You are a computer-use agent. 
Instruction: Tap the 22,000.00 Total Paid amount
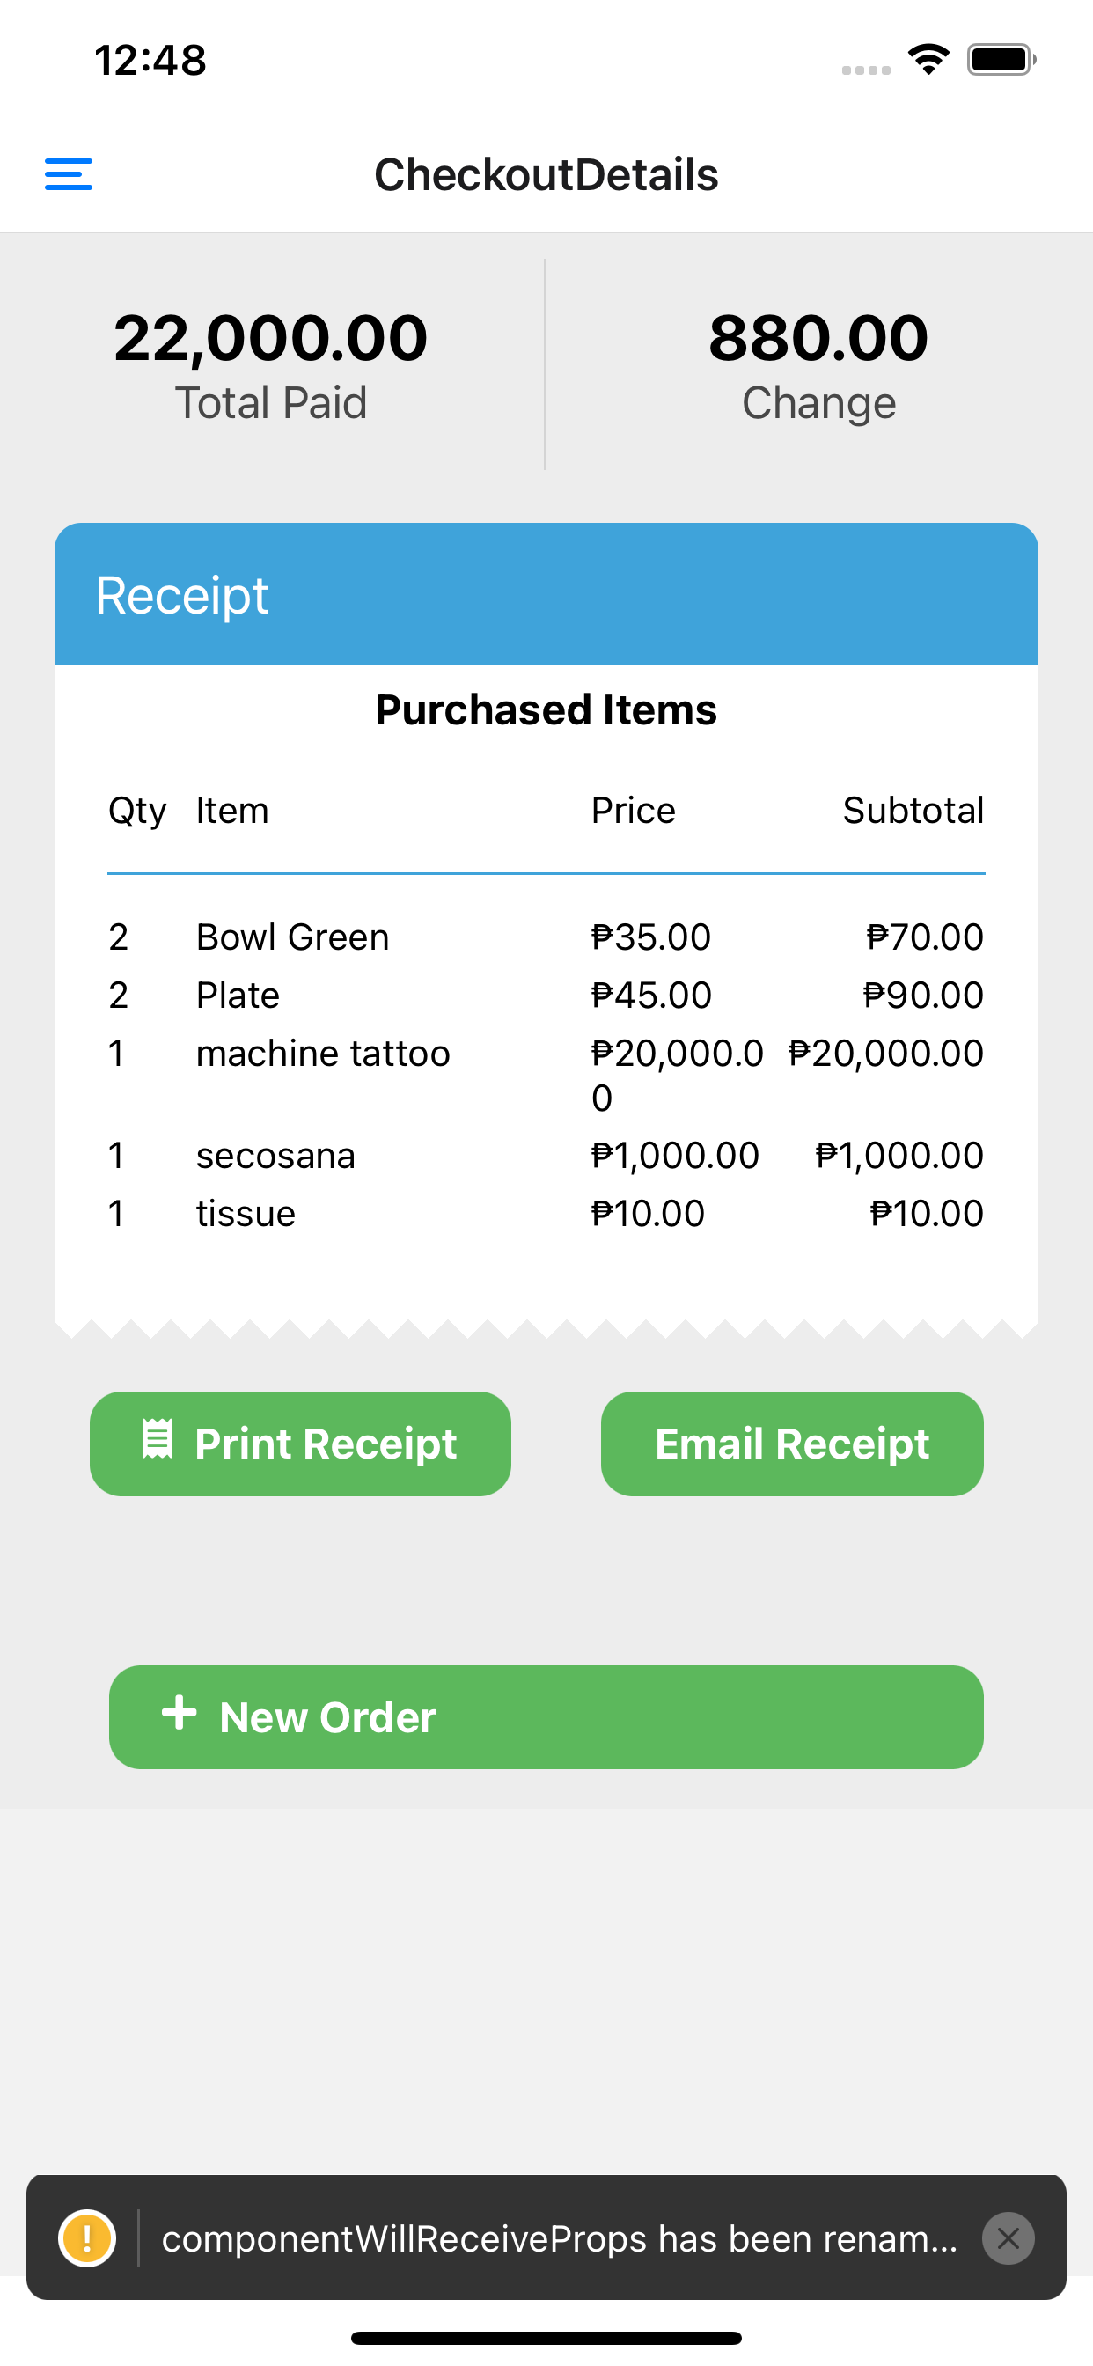tap(271, 338)
